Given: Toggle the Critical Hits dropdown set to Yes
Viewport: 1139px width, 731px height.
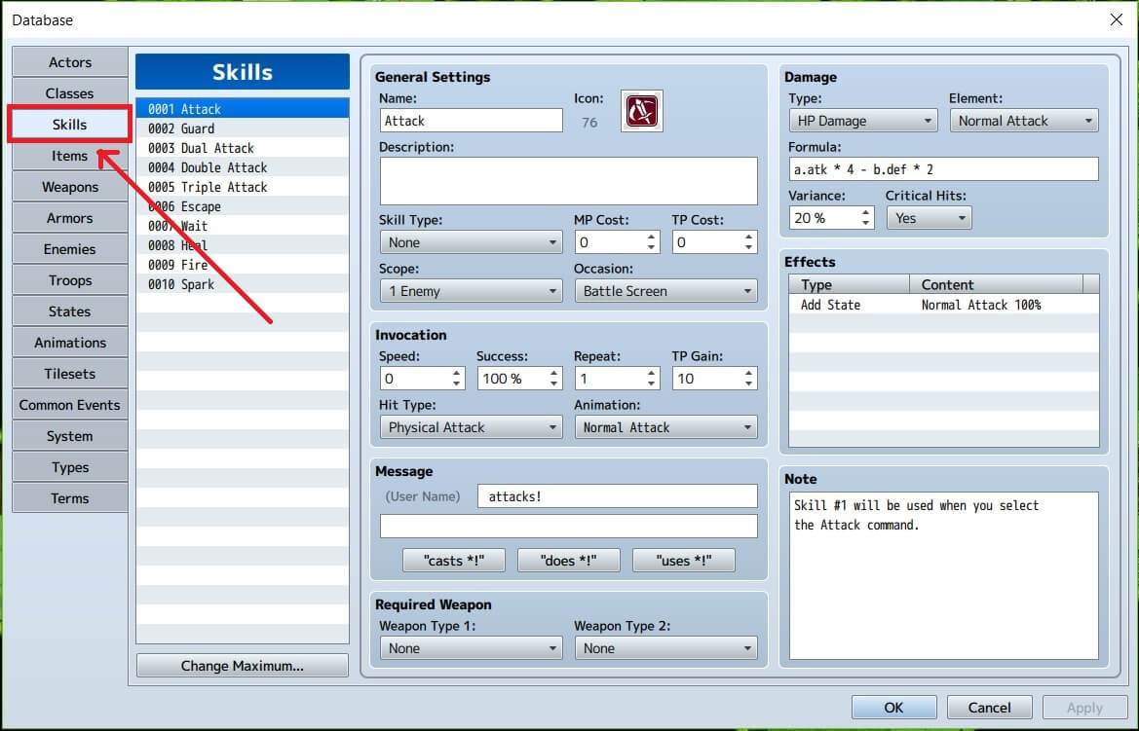Looking at the screenshot, I should 928,218.
